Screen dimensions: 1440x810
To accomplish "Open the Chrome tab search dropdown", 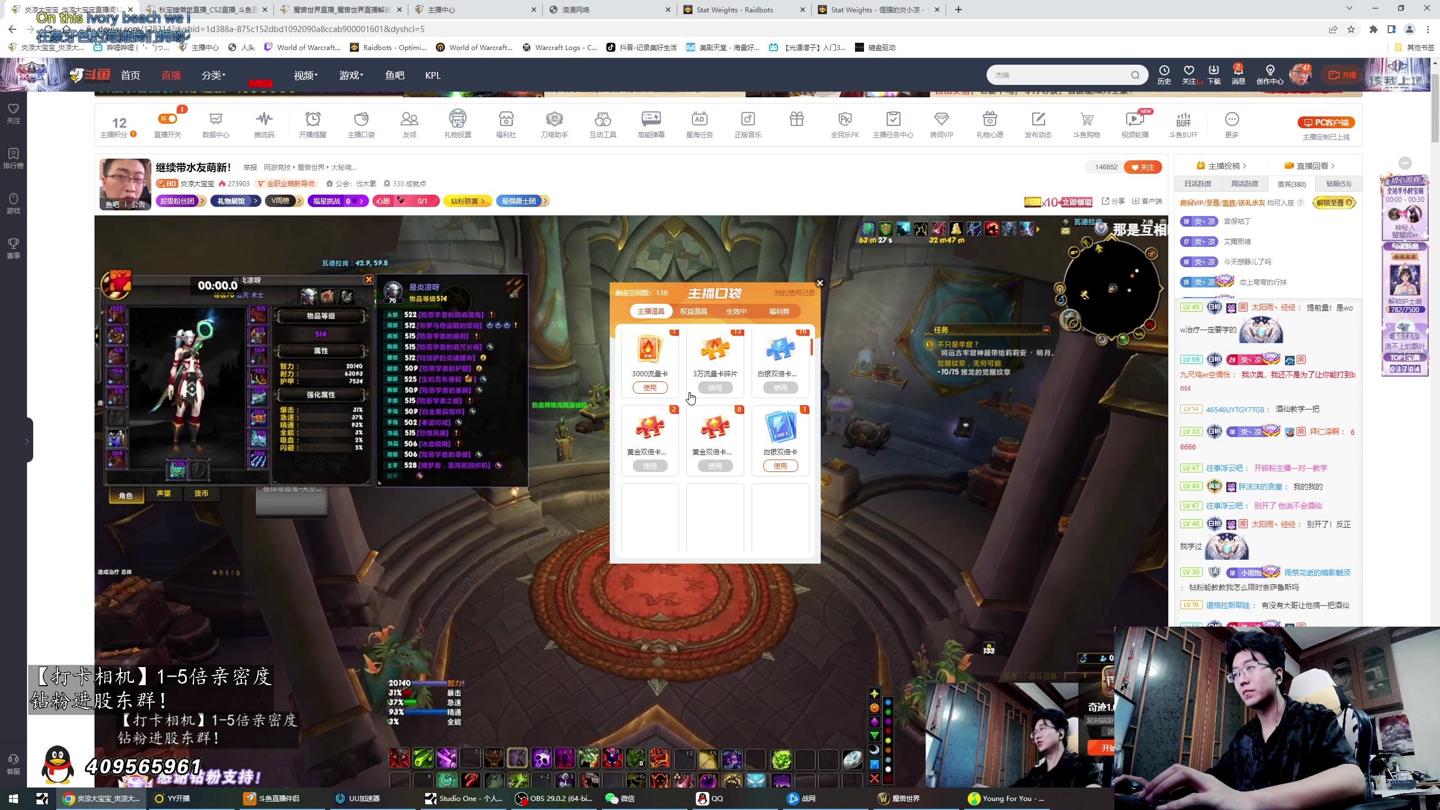I will [1349, 9].
